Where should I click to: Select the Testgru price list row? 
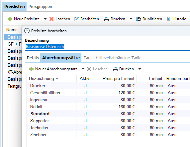tap(13, 86)
